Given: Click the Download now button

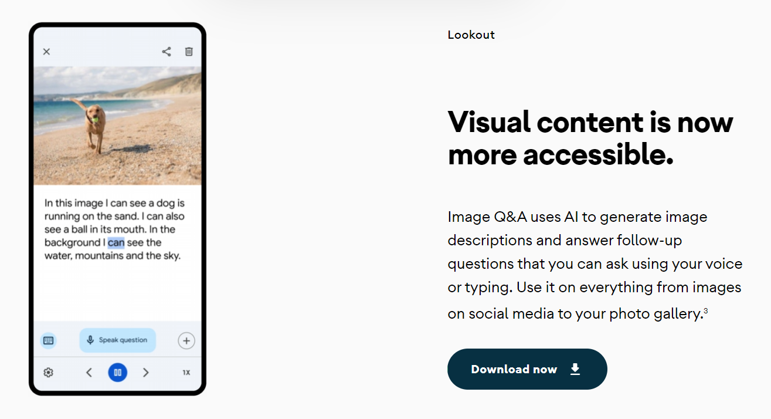Looking at the screenshot, I should tap(527, 369).
